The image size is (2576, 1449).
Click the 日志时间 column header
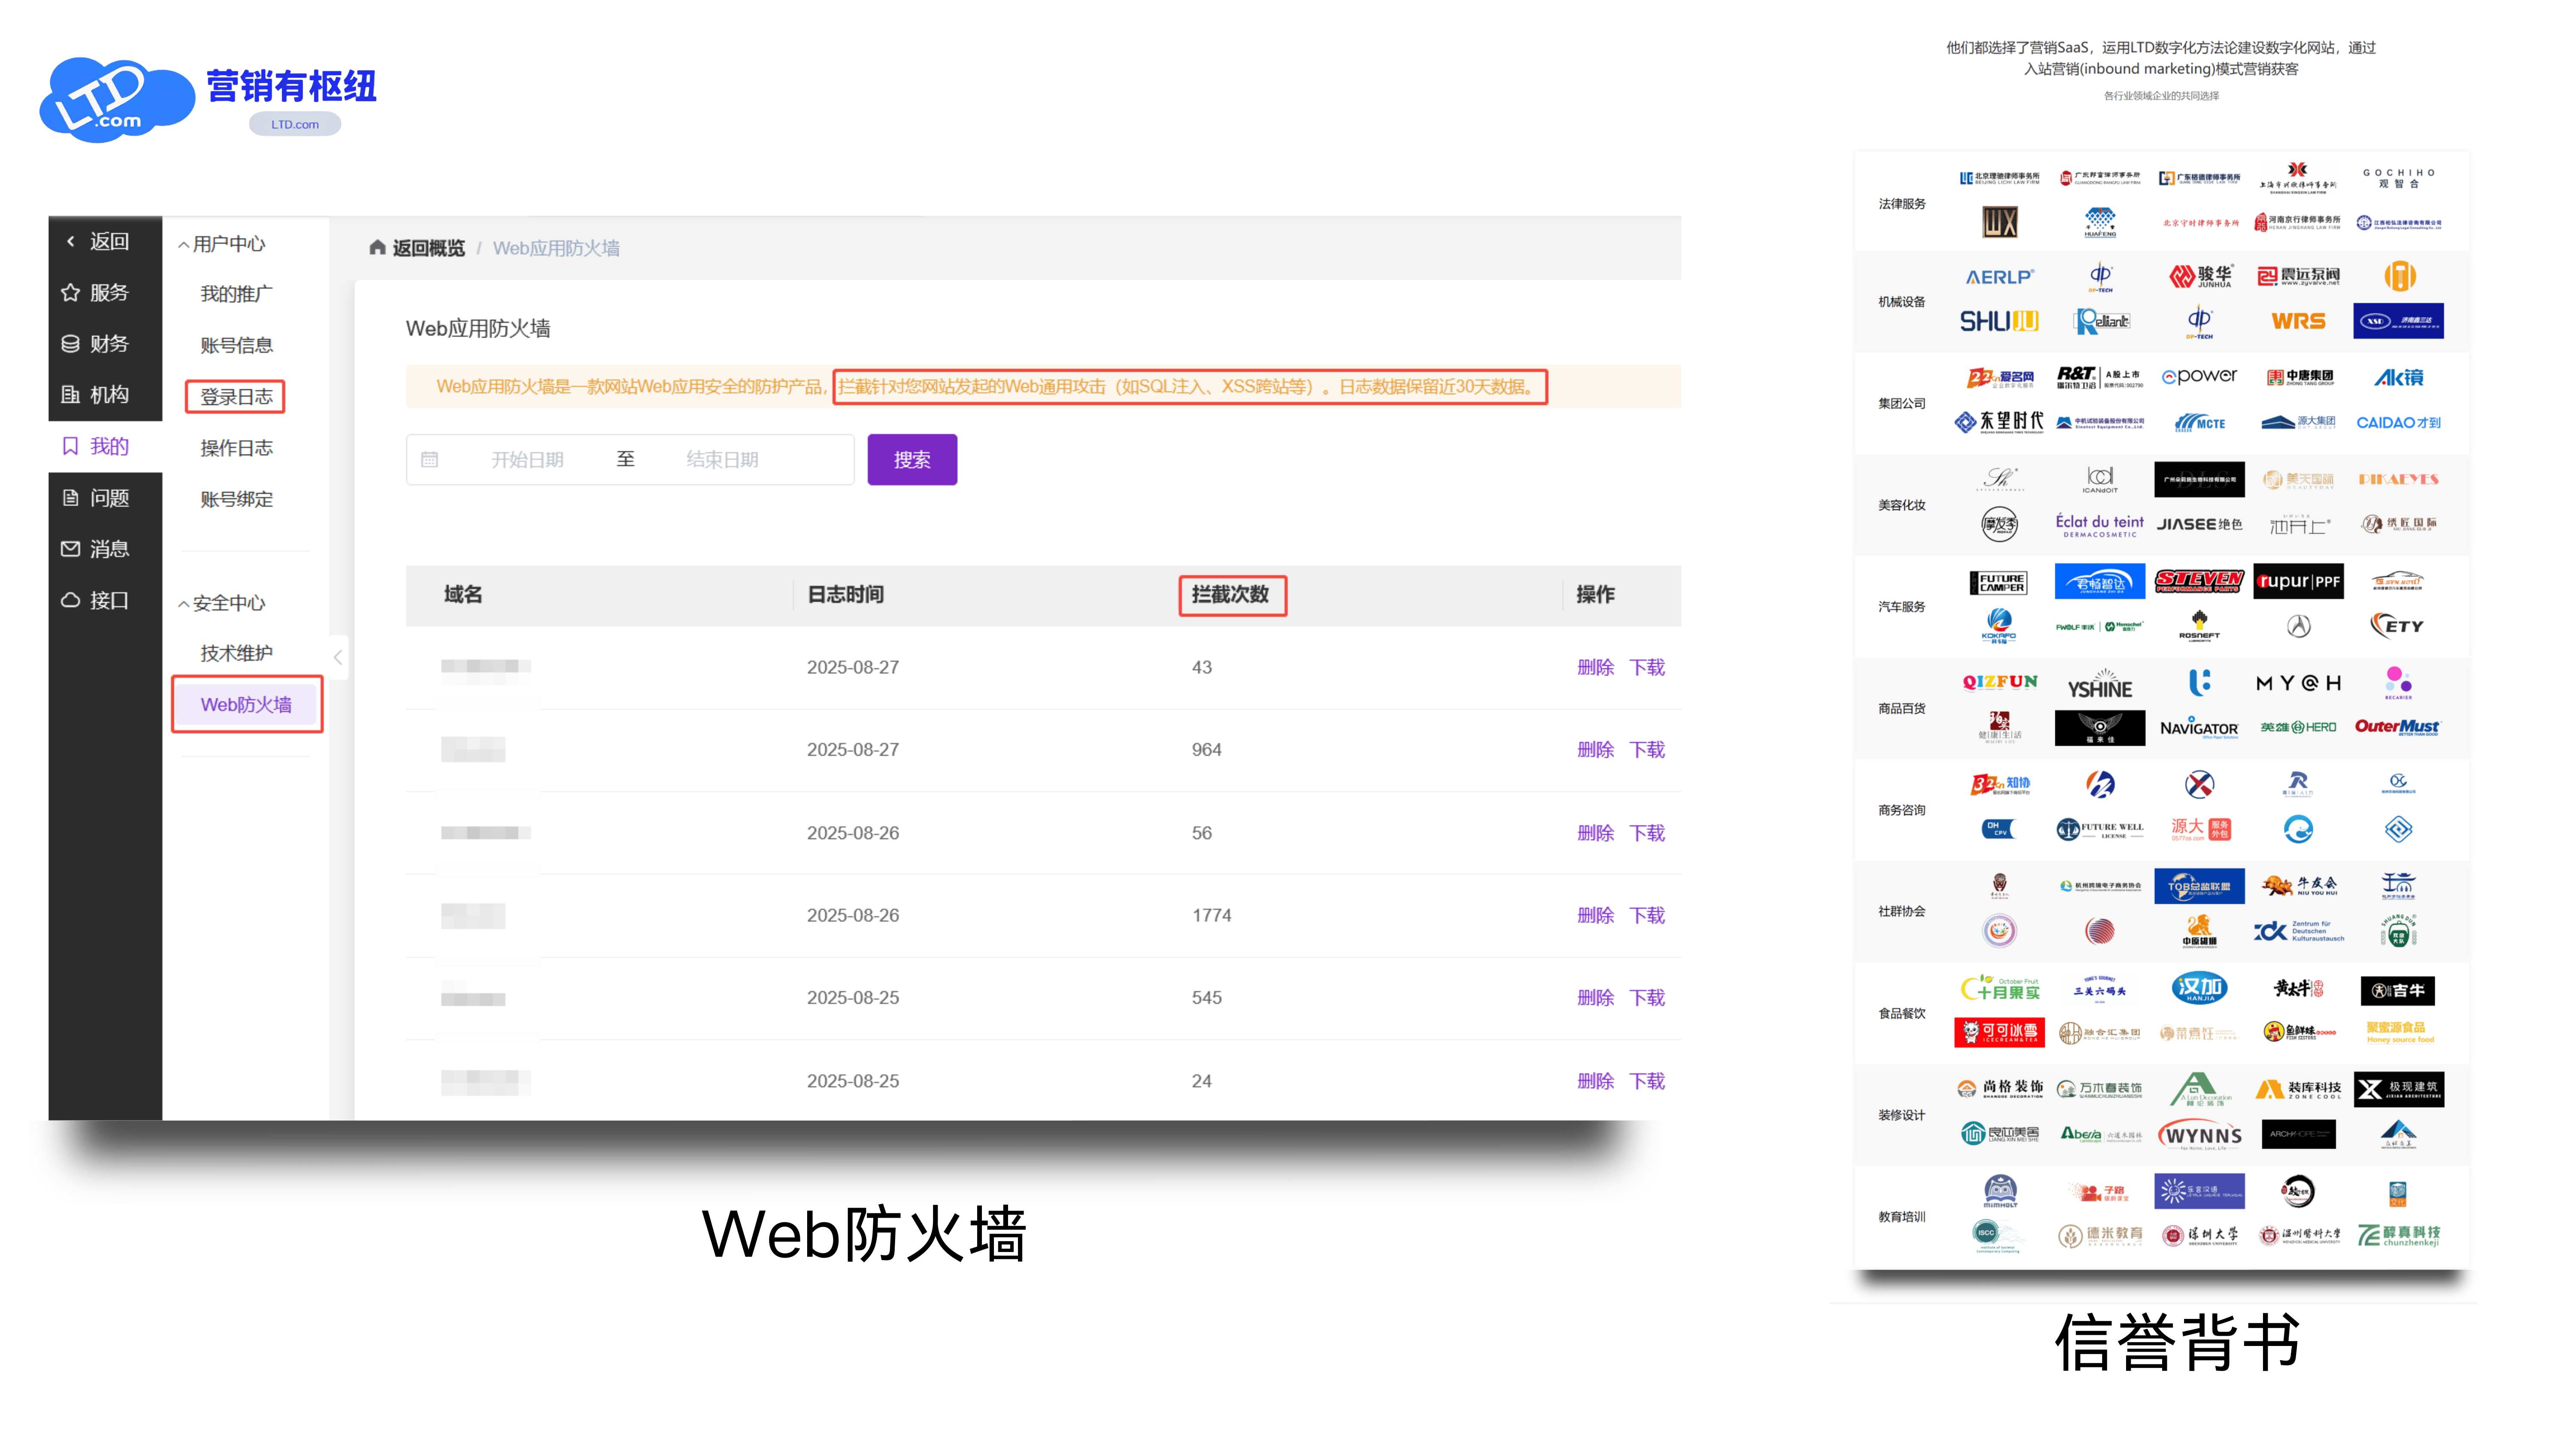[845, 594]
